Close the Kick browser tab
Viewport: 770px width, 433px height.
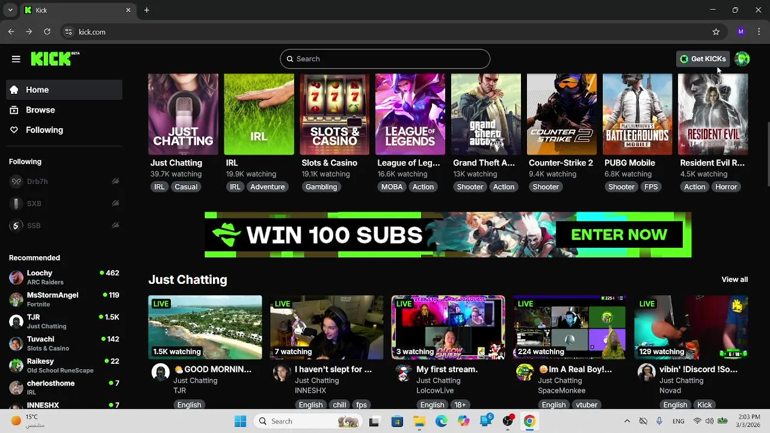[128, 10]
